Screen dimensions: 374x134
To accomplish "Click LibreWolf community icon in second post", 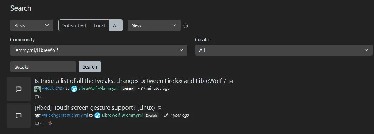I will coord(97,115).
